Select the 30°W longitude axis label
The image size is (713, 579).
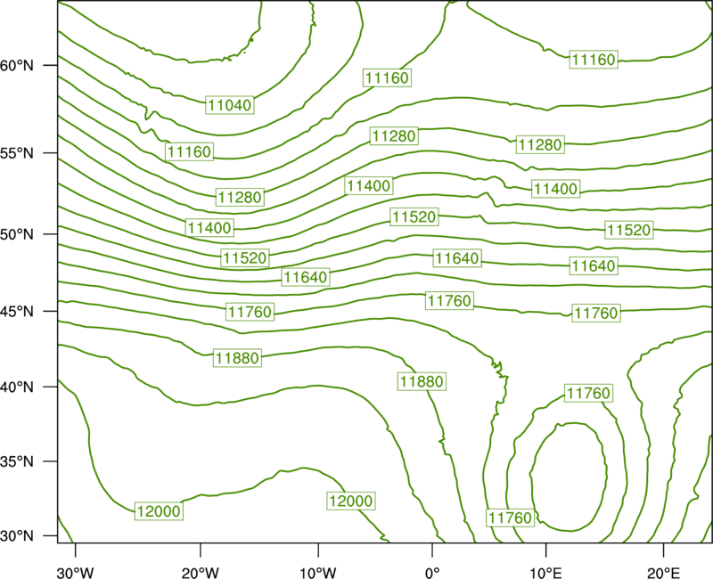pyautogui.click(x=75, y=573)
